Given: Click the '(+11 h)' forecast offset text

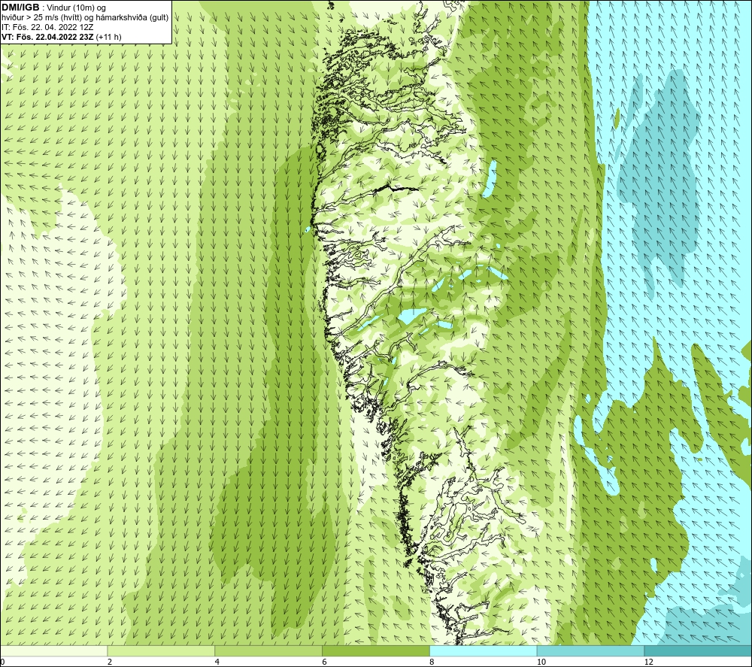Looking at the screenshot, I should click(x=109, y=37).
